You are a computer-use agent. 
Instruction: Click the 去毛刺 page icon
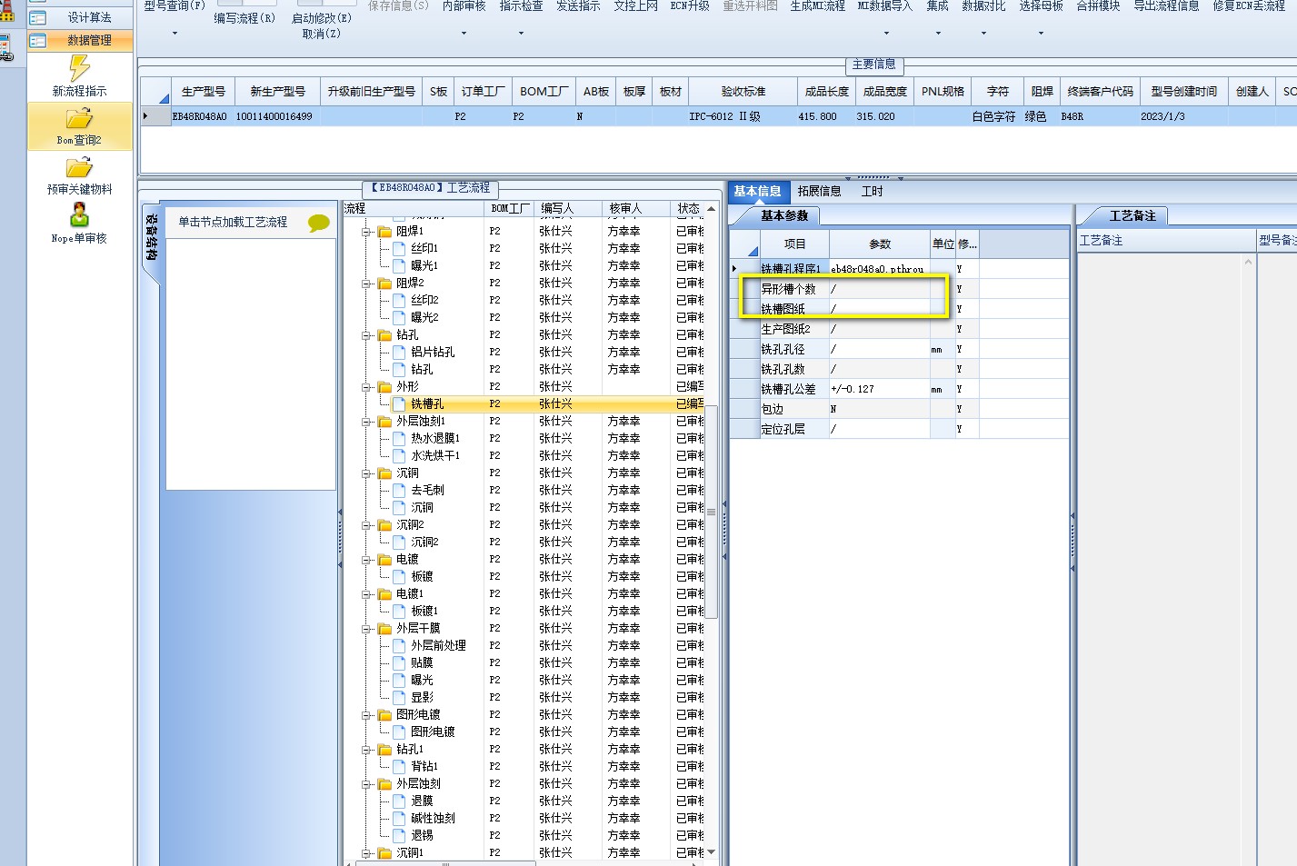coord(399,490)
